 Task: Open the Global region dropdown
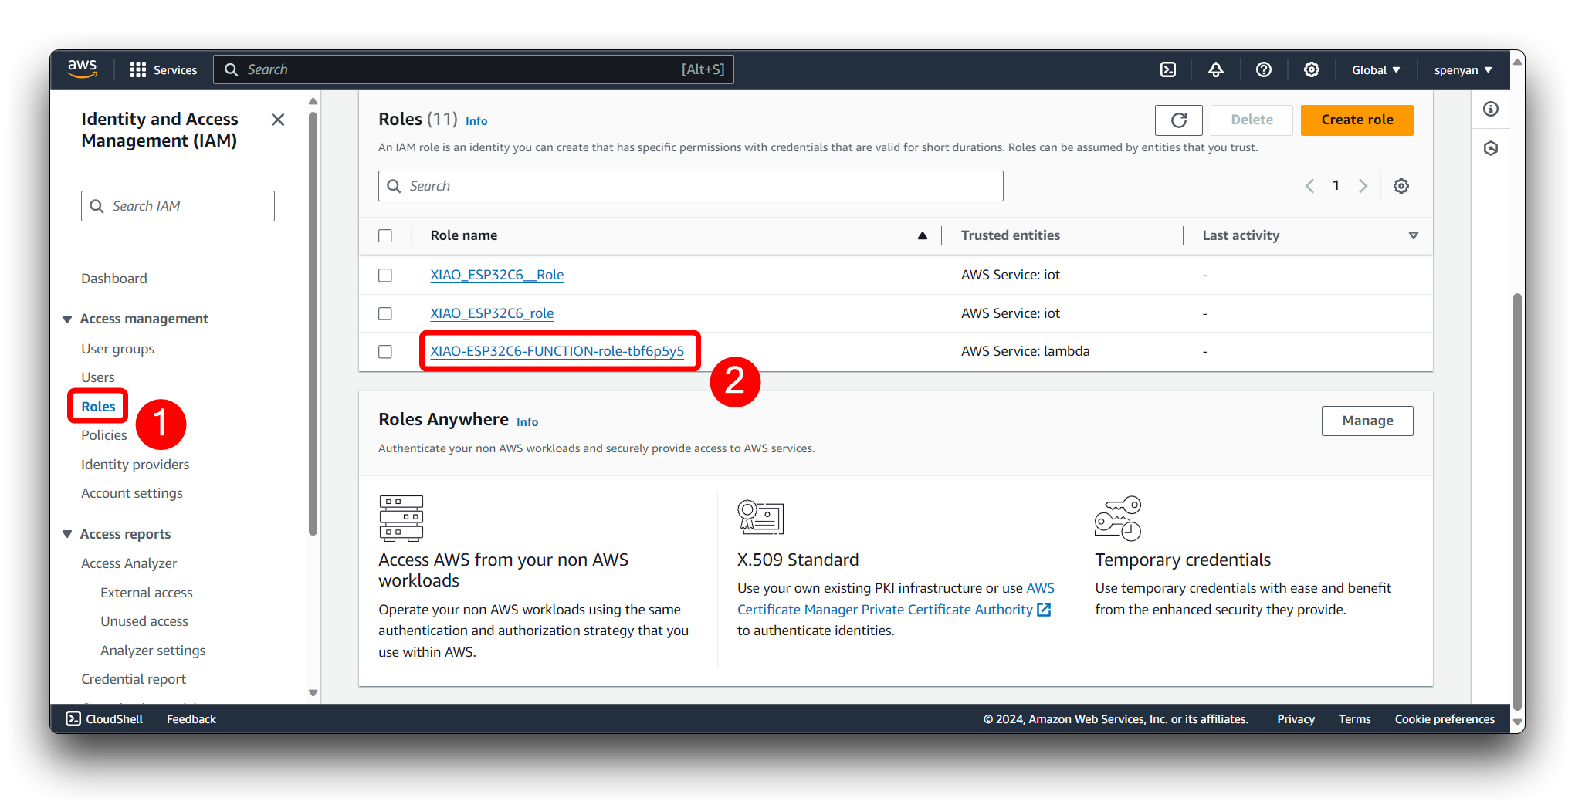click(x=1376, y=69)
